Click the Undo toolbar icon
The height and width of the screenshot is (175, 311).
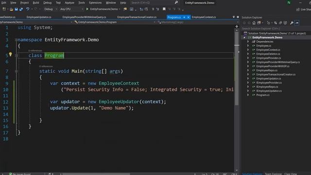coord(28,9)
